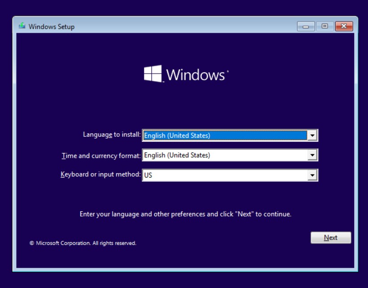Click the empty title bar area
Viewport: 368px width, 288px height.
pos(179,26)
